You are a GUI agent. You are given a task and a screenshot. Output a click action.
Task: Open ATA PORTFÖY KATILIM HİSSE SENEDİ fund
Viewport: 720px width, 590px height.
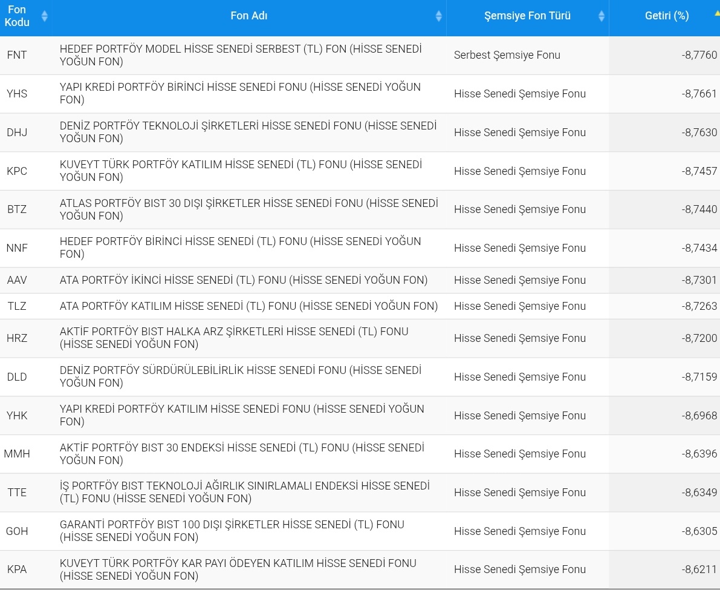[x=248, y=306]
